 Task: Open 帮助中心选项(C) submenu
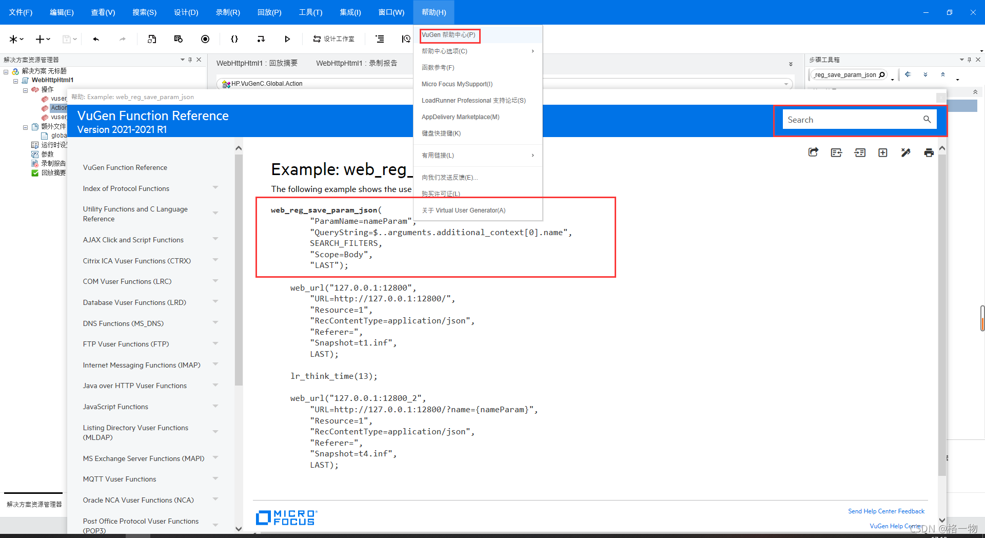(478, 51)
